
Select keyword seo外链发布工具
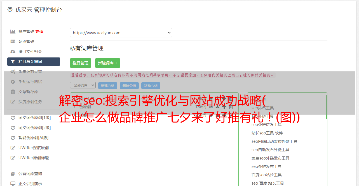pyautogui.click(x=267, y=166)
